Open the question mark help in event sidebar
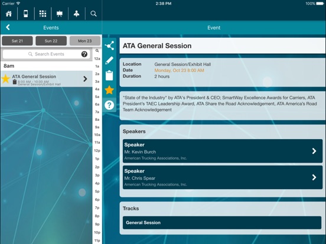The width and height of the screenshot is (326, 244). click(x=109, y=105)
